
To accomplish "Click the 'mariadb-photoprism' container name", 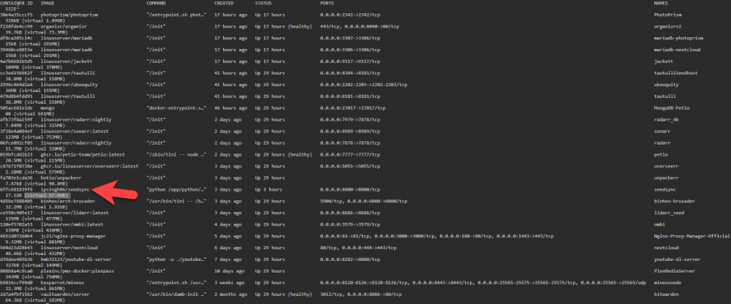I will click(x=679, y=38).
